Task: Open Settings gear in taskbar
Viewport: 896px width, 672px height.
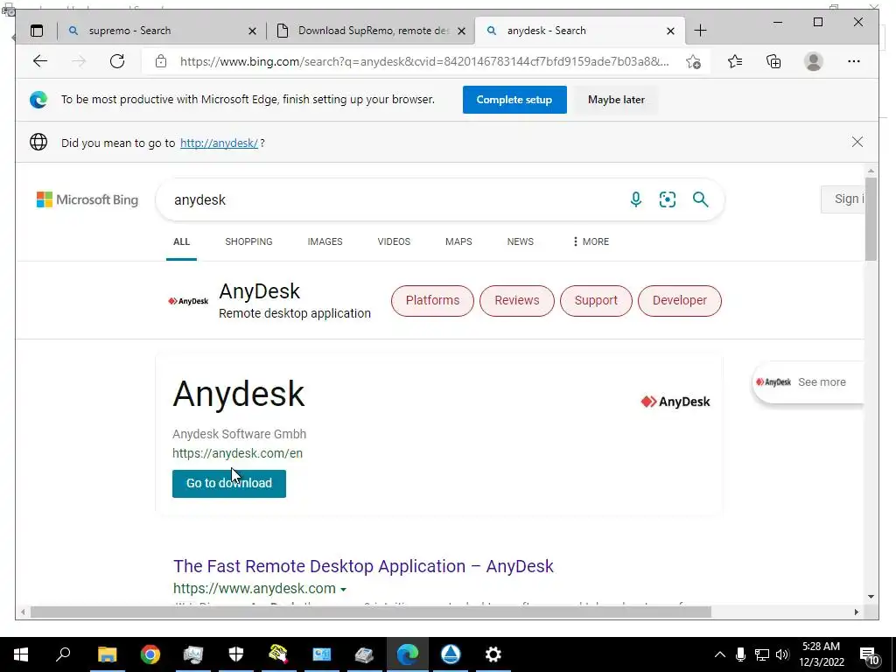Action: point(493,654)
